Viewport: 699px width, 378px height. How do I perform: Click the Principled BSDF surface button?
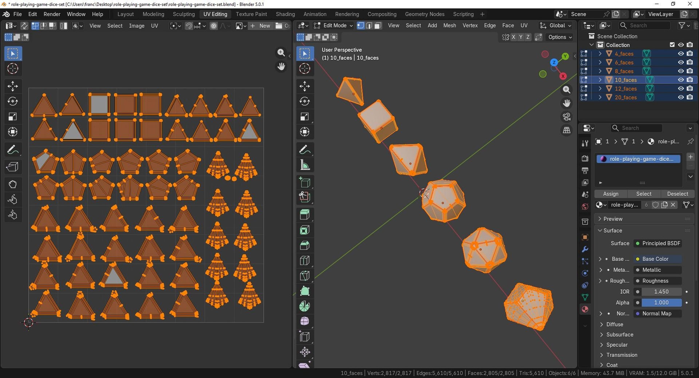657,243
